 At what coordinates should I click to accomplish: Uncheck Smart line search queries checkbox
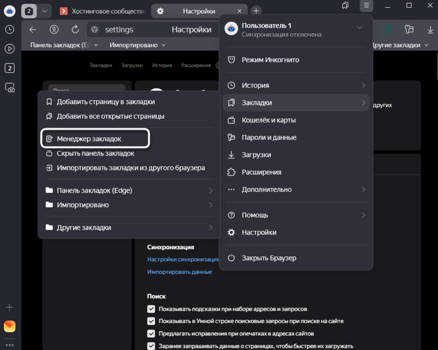pos(151,321)
